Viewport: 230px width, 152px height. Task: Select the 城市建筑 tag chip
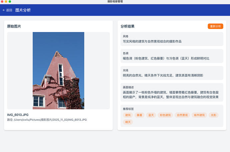[x=199, y=115]
